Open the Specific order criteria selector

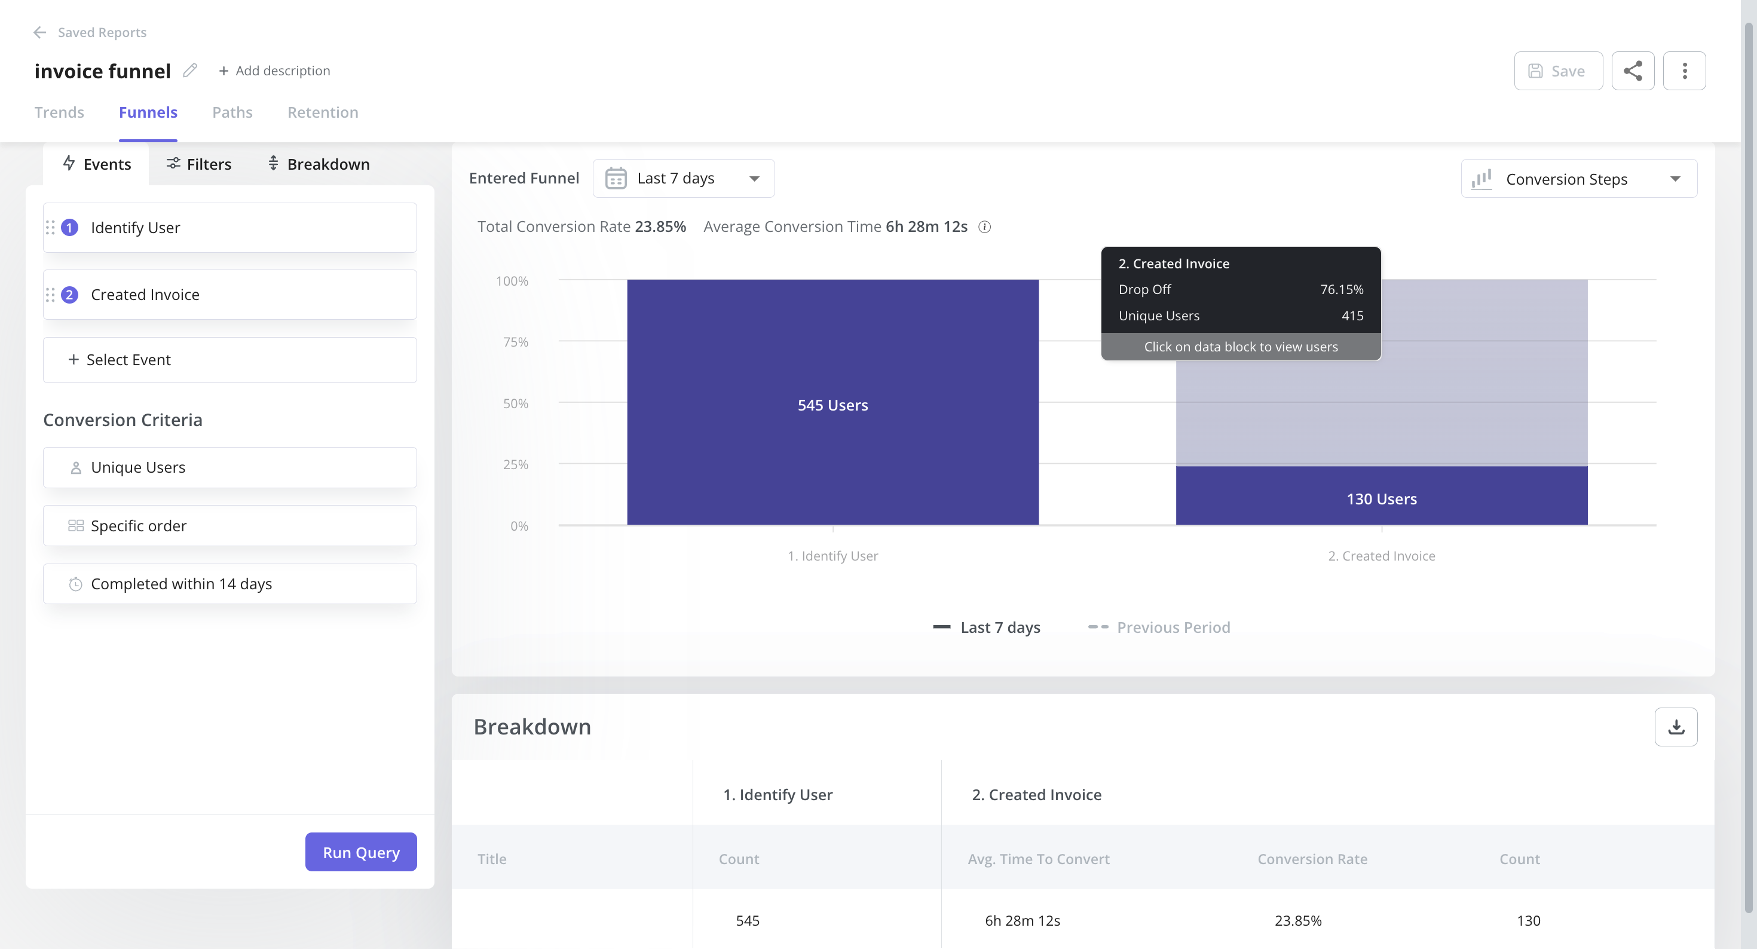pyautogui.click(x=230, y=525)
